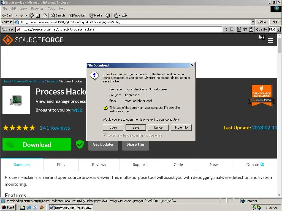This screenshot has width=282, height=211.
Task: Open the Windows Start menu
Action: tap(8, 208)
